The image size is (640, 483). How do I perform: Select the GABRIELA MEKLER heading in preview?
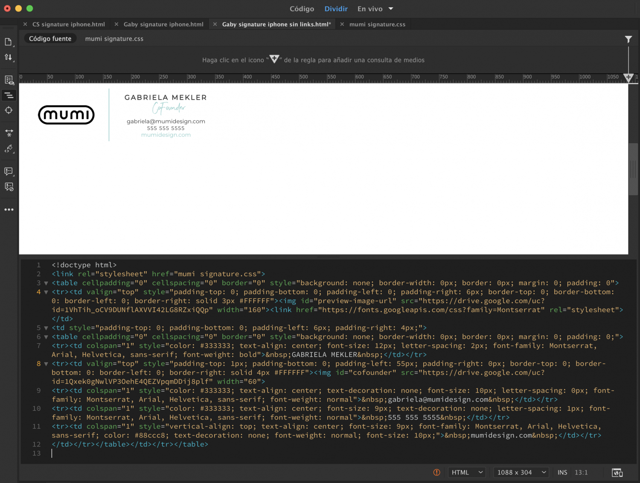click(166, 97)
